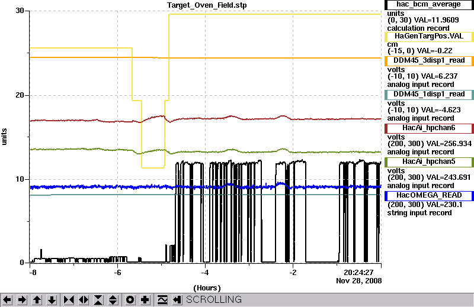Click the 'string input record' description text

coord(419,213)
